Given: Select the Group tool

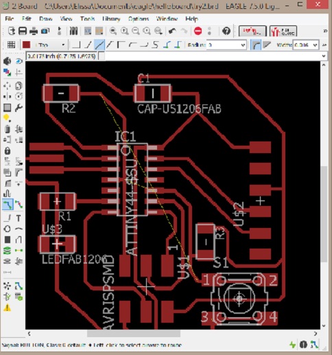Looking at the screenshot, I should [7, 107].
